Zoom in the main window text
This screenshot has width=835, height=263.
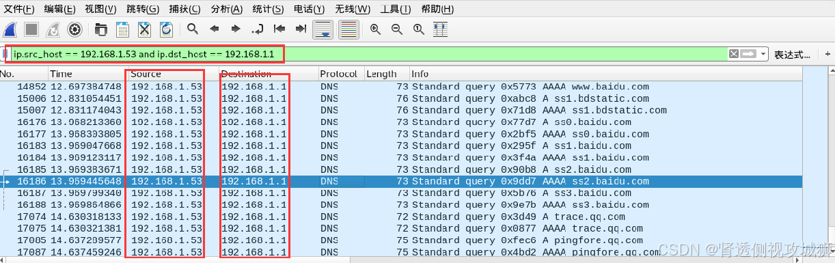pyautogui.click(x=375, y=29)
